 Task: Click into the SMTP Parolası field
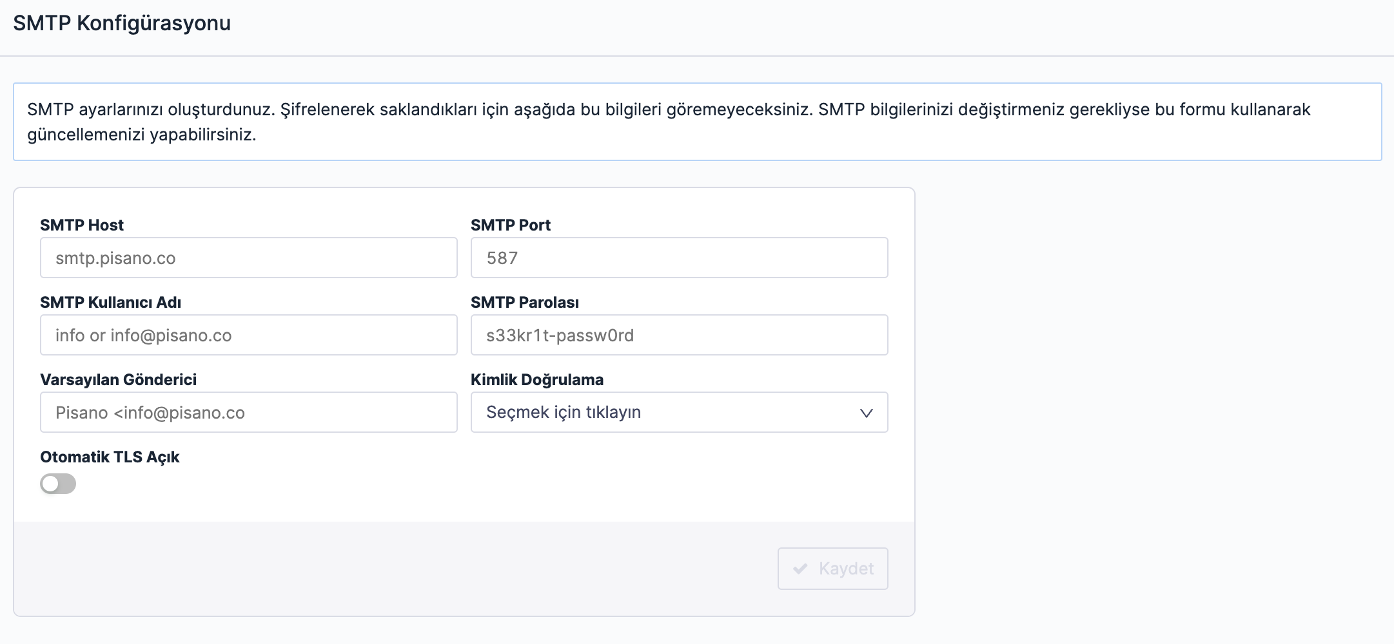[679, 335]
